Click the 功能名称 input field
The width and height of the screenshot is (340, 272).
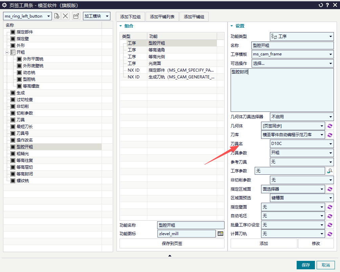pyautogui.click(x=191, y=225)
